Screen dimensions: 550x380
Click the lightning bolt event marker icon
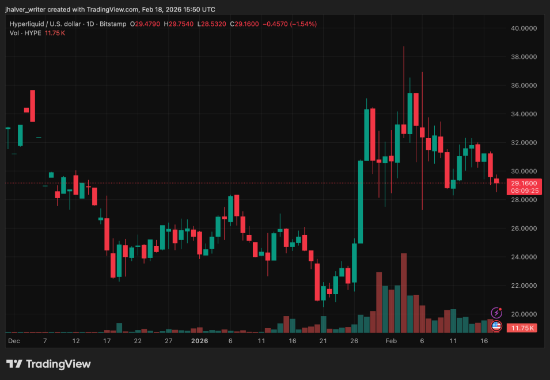click(x=496, y=311)
